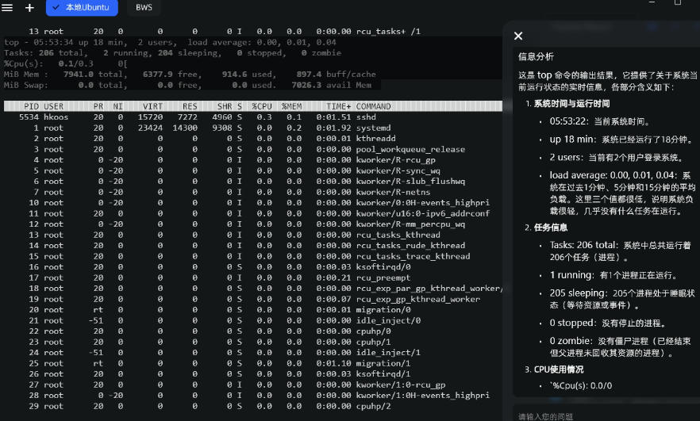The height and width of the screenshot is (421, 700).
Task: Click the %MEM column header
Action: 291,106
